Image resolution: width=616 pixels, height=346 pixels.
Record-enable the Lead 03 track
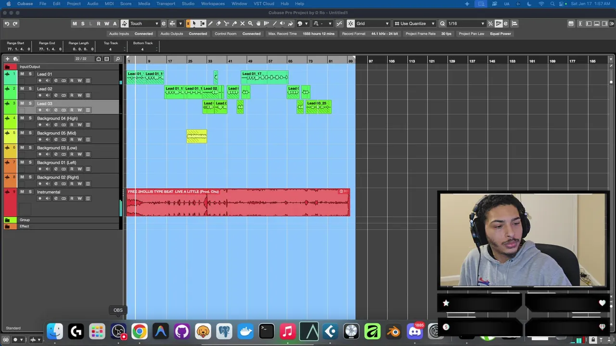[x=40, y=110]
